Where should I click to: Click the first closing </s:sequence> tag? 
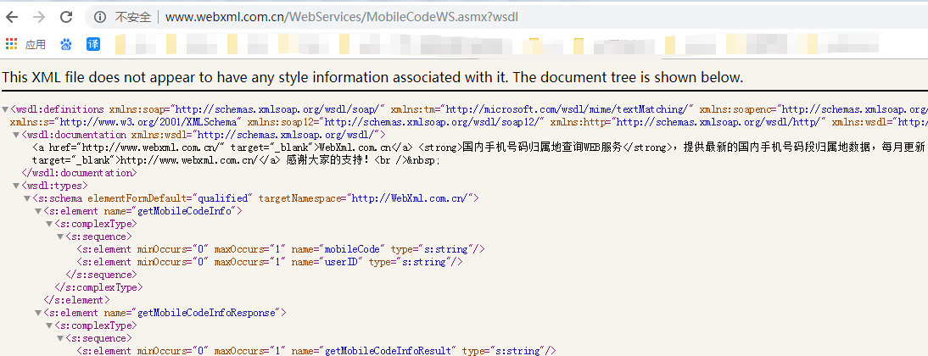click(101, 275)
